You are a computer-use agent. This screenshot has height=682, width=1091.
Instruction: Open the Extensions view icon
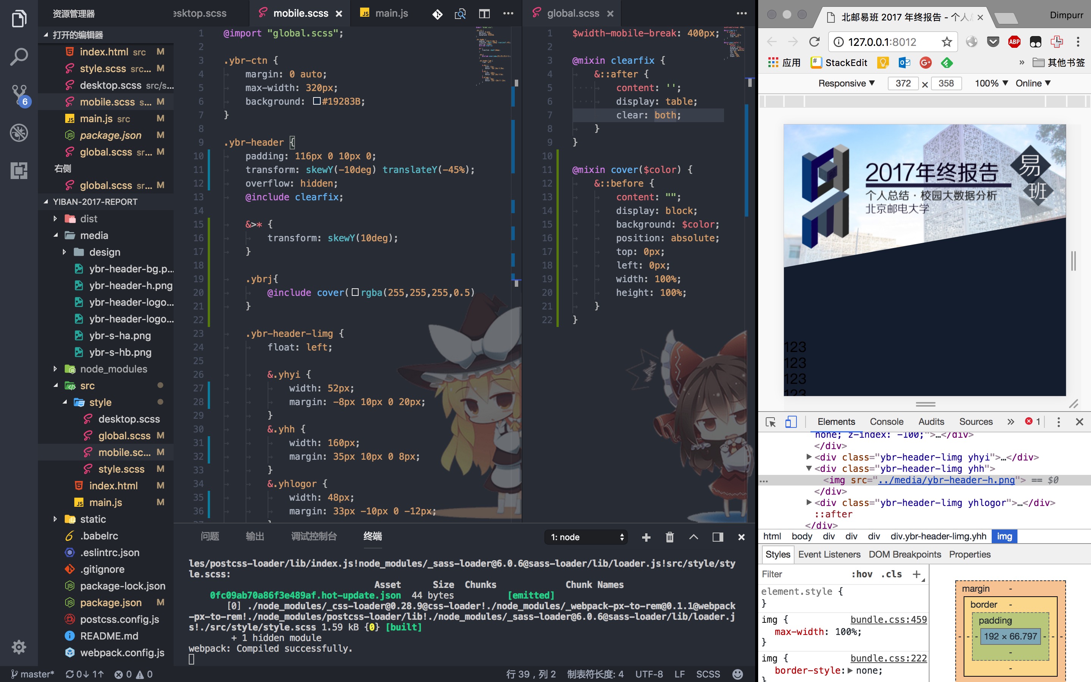[x=19, y=171]
